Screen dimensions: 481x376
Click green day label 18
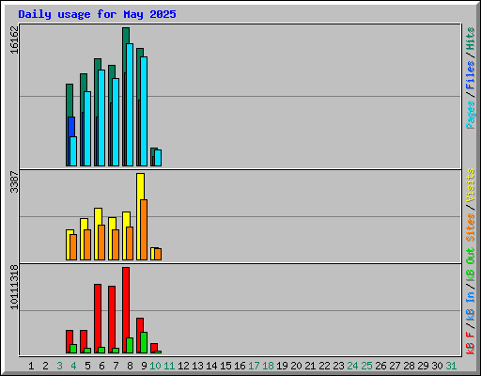tap(268, 366)
